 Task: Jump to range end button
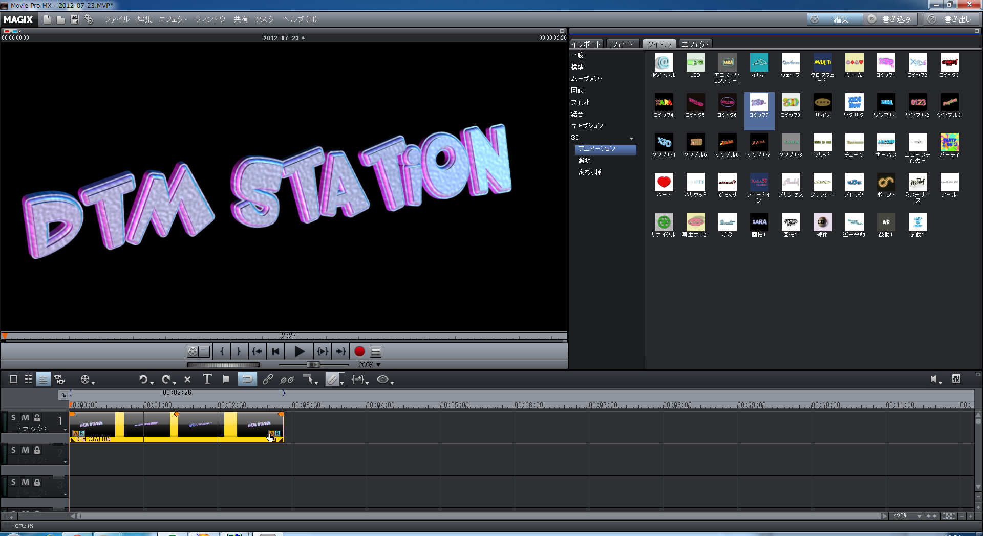(340, 351)
